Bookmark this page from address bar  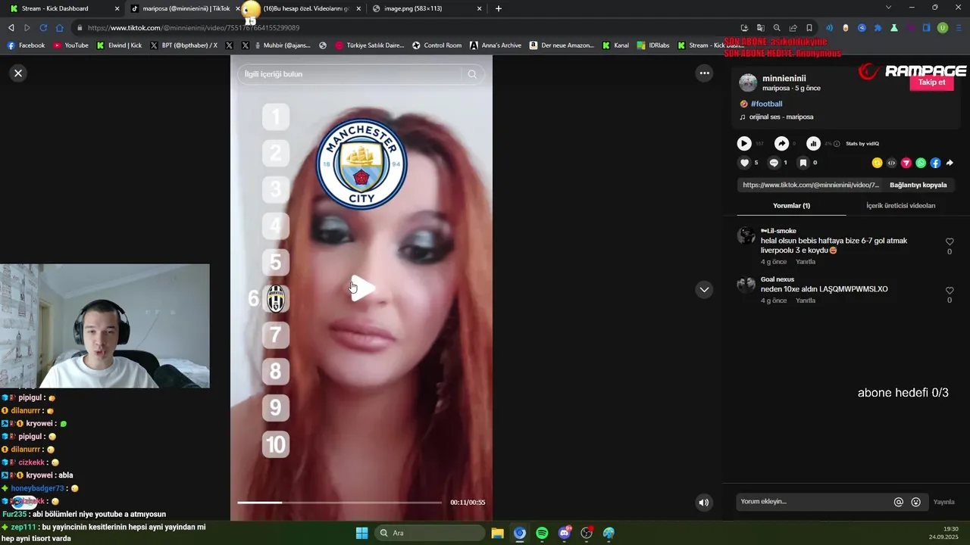coord(809,28)
